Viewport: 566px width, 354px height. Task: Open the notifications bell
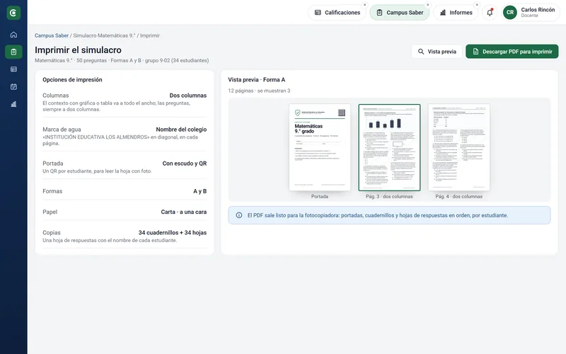[x=490, y=13]
